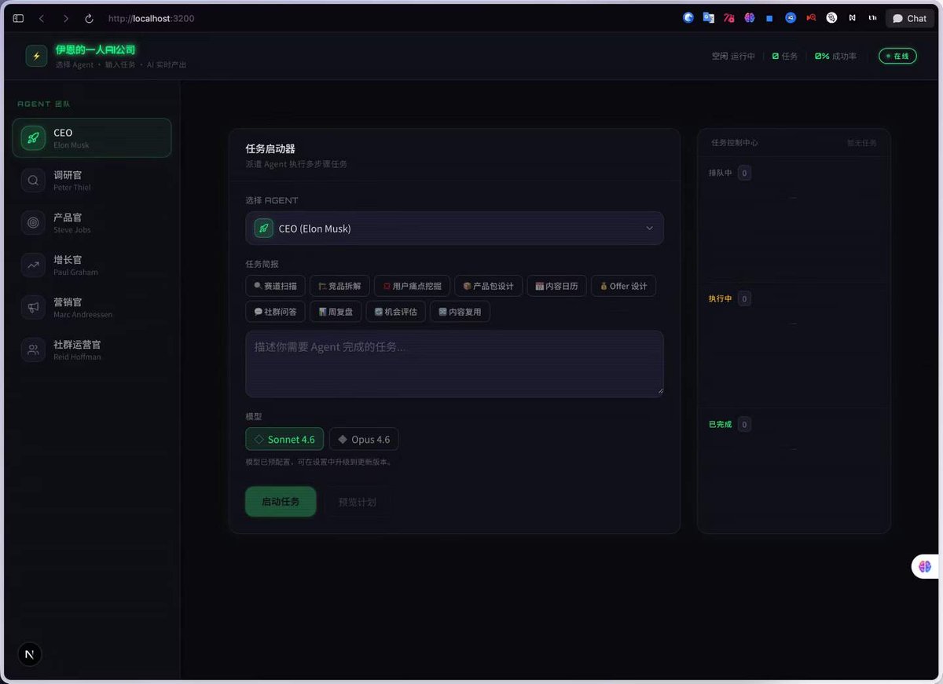Screen dimensions: 943x684
Task: Select 产品官 Steve Jobs in sidebar
Action: click(x=92, y=222)
